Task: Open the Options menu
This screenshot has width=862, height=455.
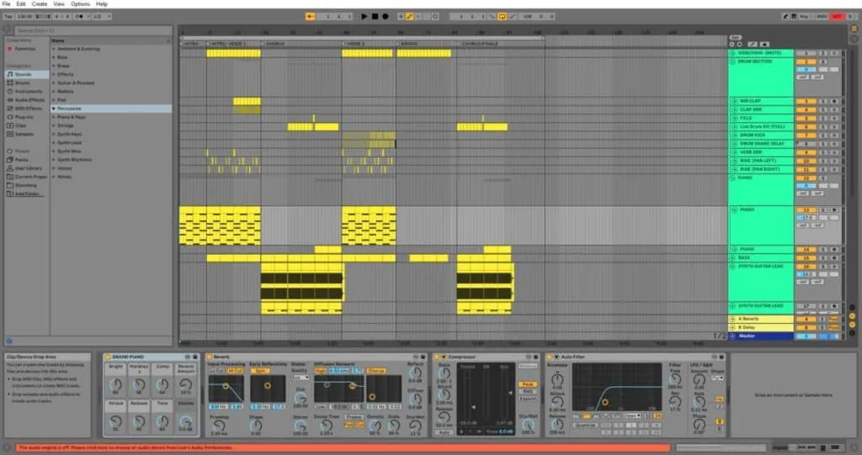Action: (x=80, y=4)
